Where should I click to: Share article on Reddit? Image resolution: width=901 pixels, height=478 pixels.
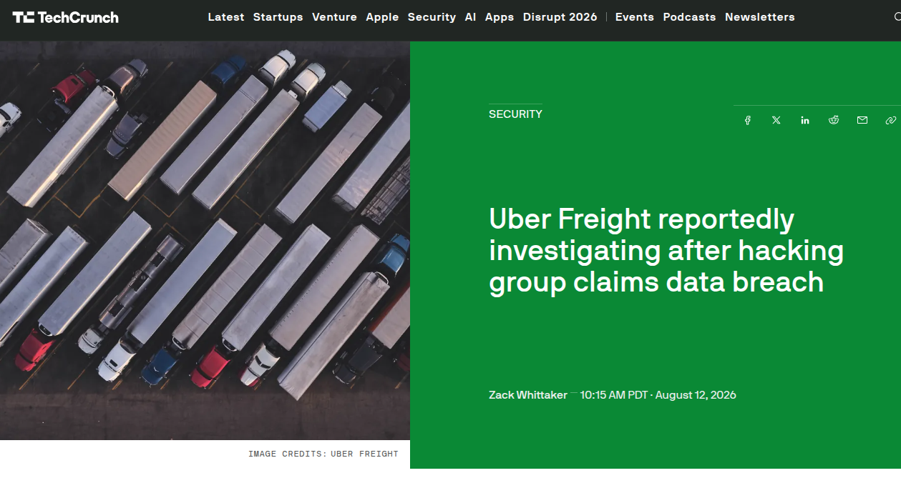834,120
